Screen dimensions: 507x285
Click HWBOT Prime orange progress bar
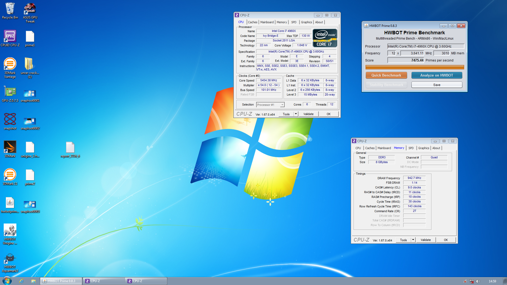415,67
